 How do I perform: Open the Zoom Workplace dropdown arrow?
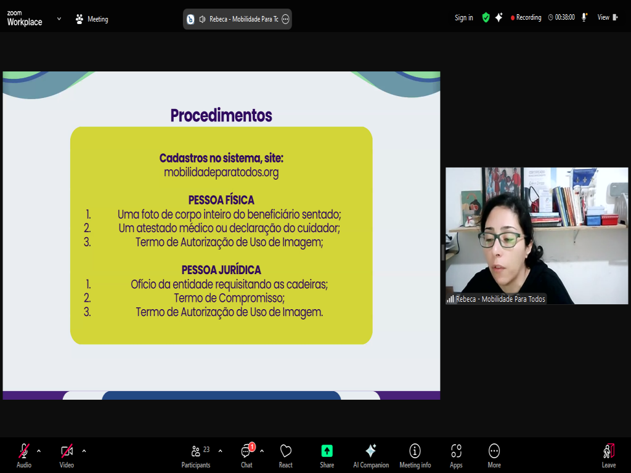coord(59,18)
